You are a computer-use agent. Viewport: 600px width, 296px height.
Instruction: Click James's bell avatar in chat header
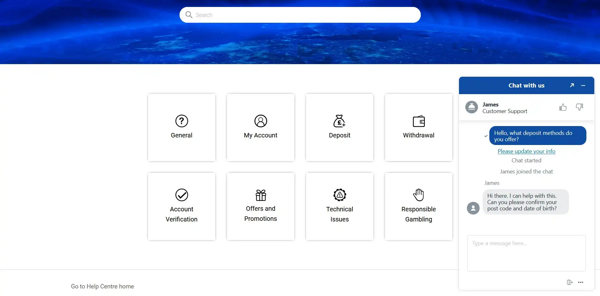point(471,107)
